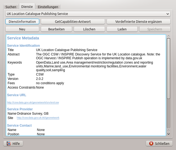Open the UK Location Catalogue service dropdown
Screen dimensions: 176x150
[88, 14]
